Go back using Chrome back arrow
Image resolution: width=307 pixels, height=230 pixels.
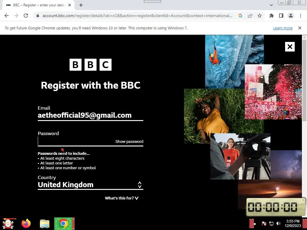click(x=7, y=16)
